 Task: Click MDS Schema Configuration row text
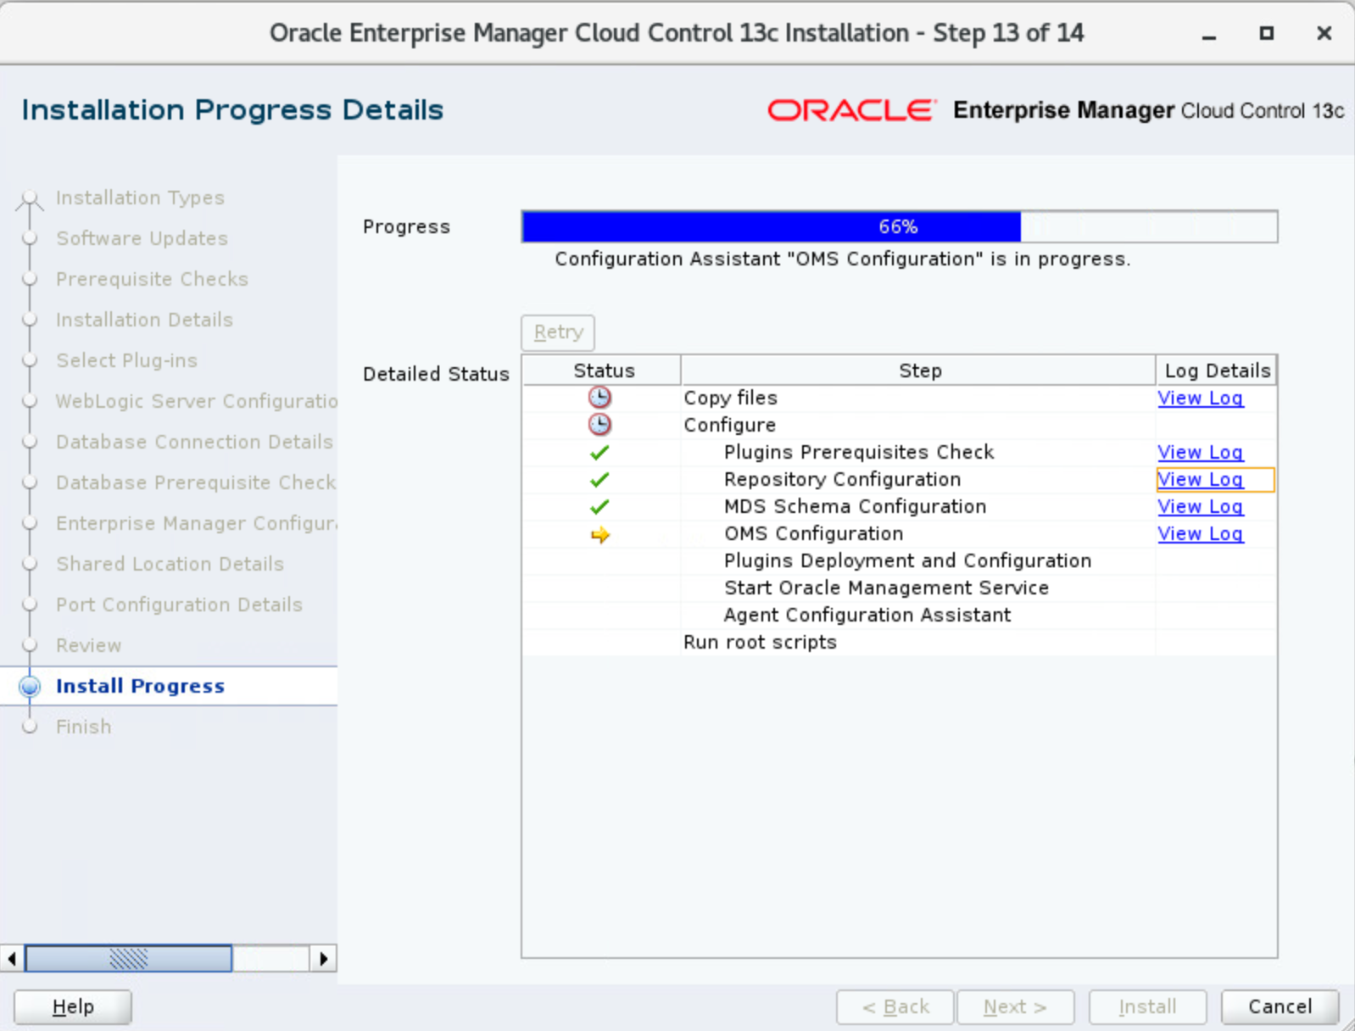[855, 506]
